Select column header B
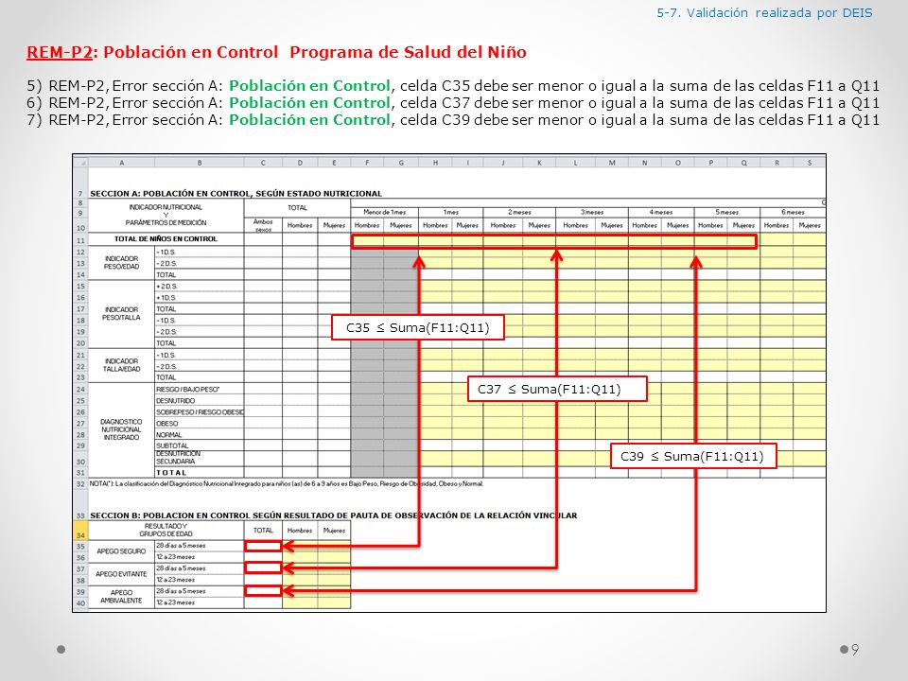 pyautogui.click(x=200, y=163)
